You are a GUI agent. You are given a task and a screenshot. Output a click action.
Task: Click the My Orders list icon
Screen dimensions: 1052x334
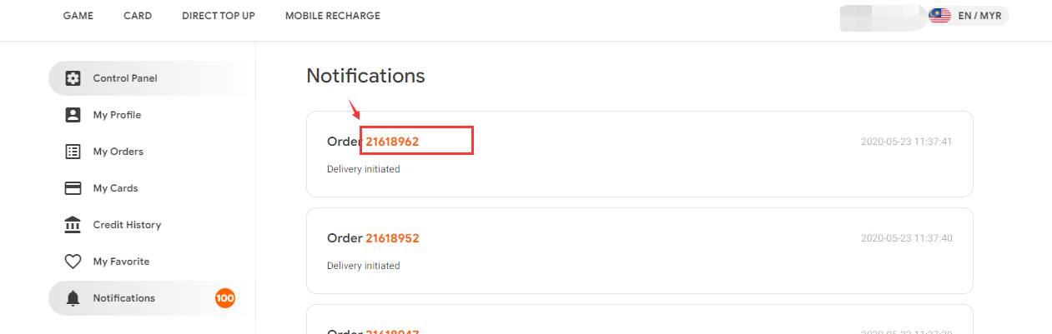(73, 152)
